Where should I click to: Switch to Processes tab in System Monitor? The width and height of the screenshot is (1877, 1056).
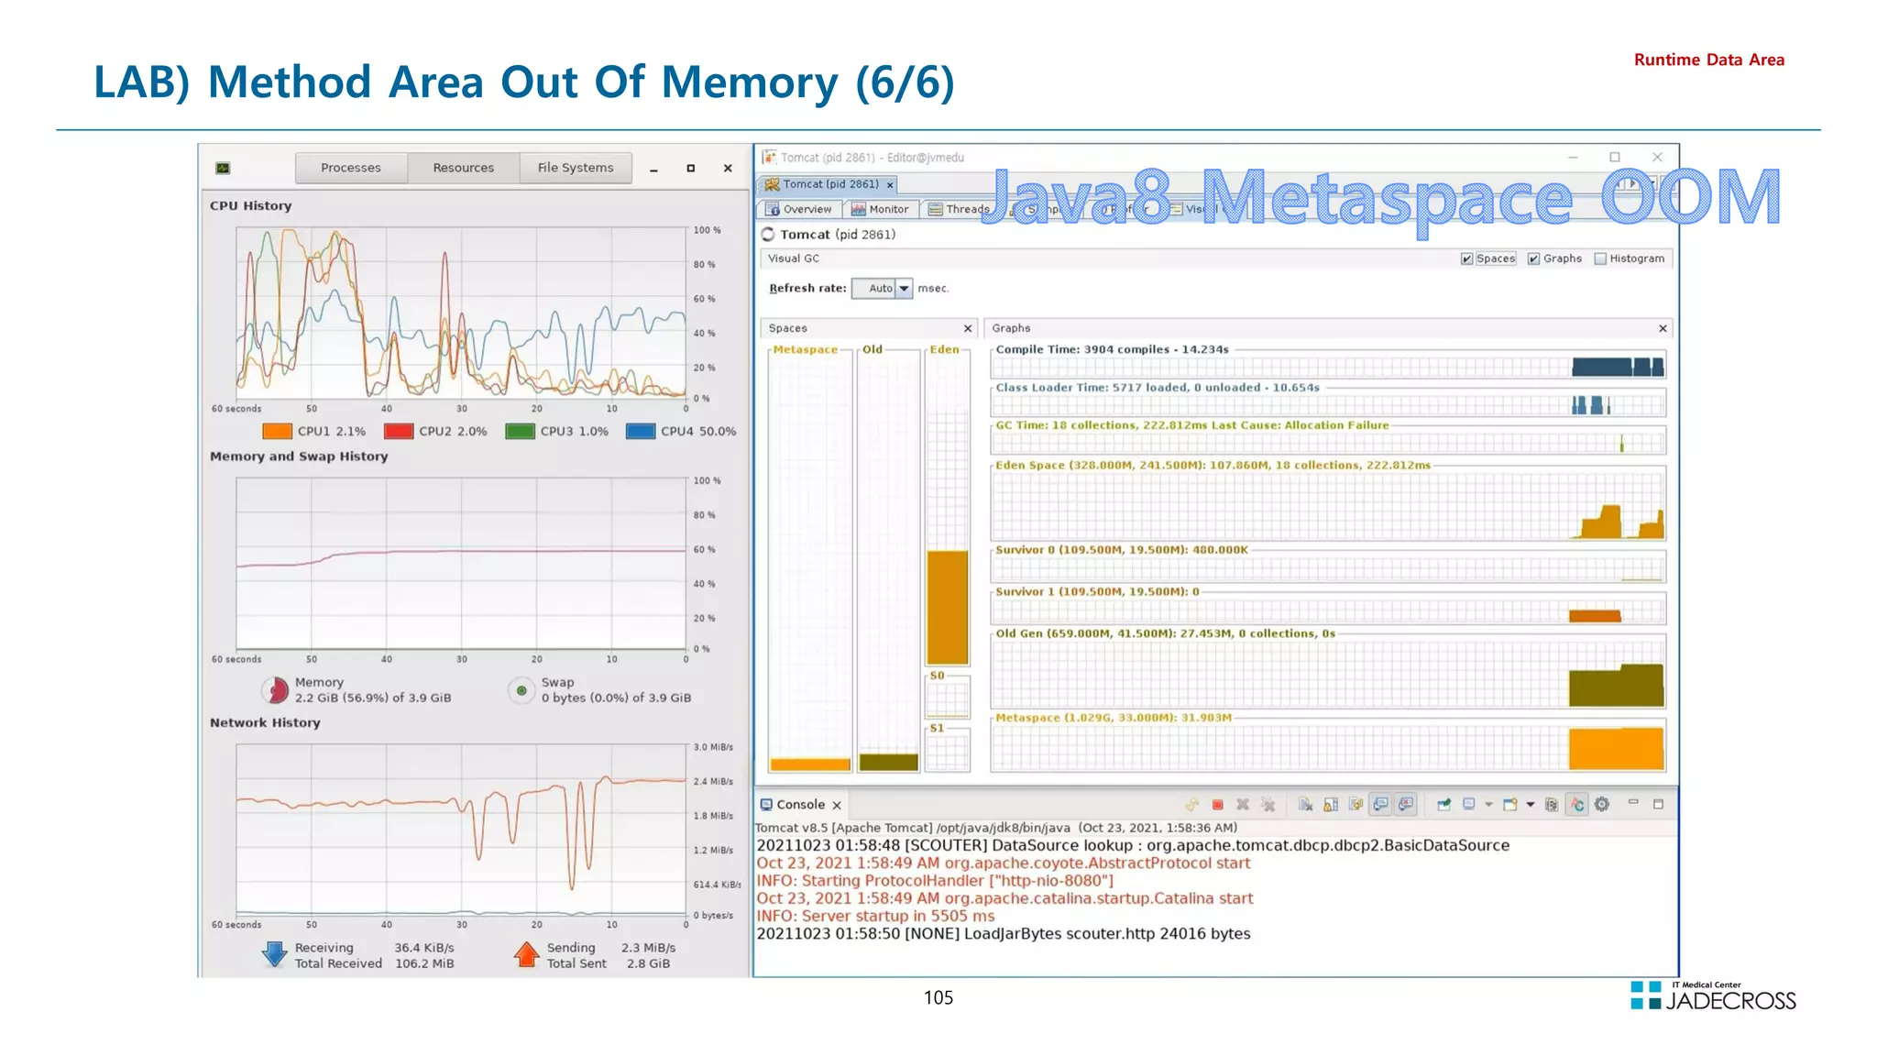click(x=351, y=168)
